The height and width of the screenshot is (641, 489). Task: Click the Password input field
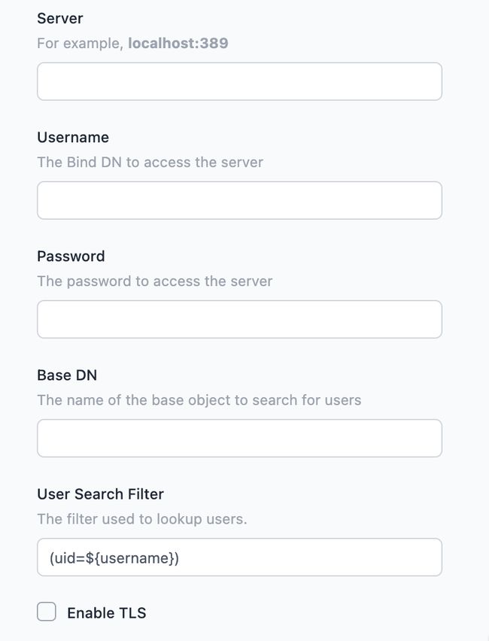click(x=239, y=319)
